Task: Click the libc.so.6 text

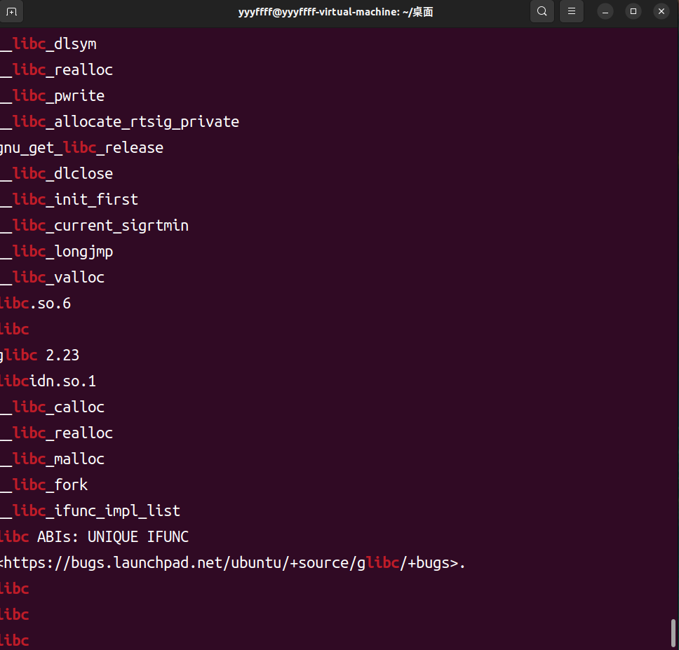Action: coord(36,304)
